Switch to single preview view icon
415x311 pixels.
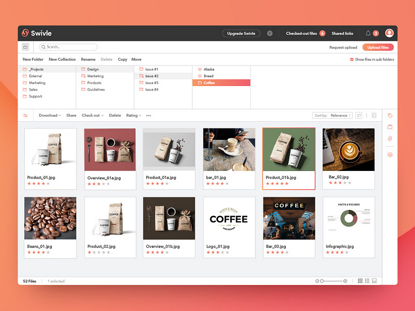point(374,281)
